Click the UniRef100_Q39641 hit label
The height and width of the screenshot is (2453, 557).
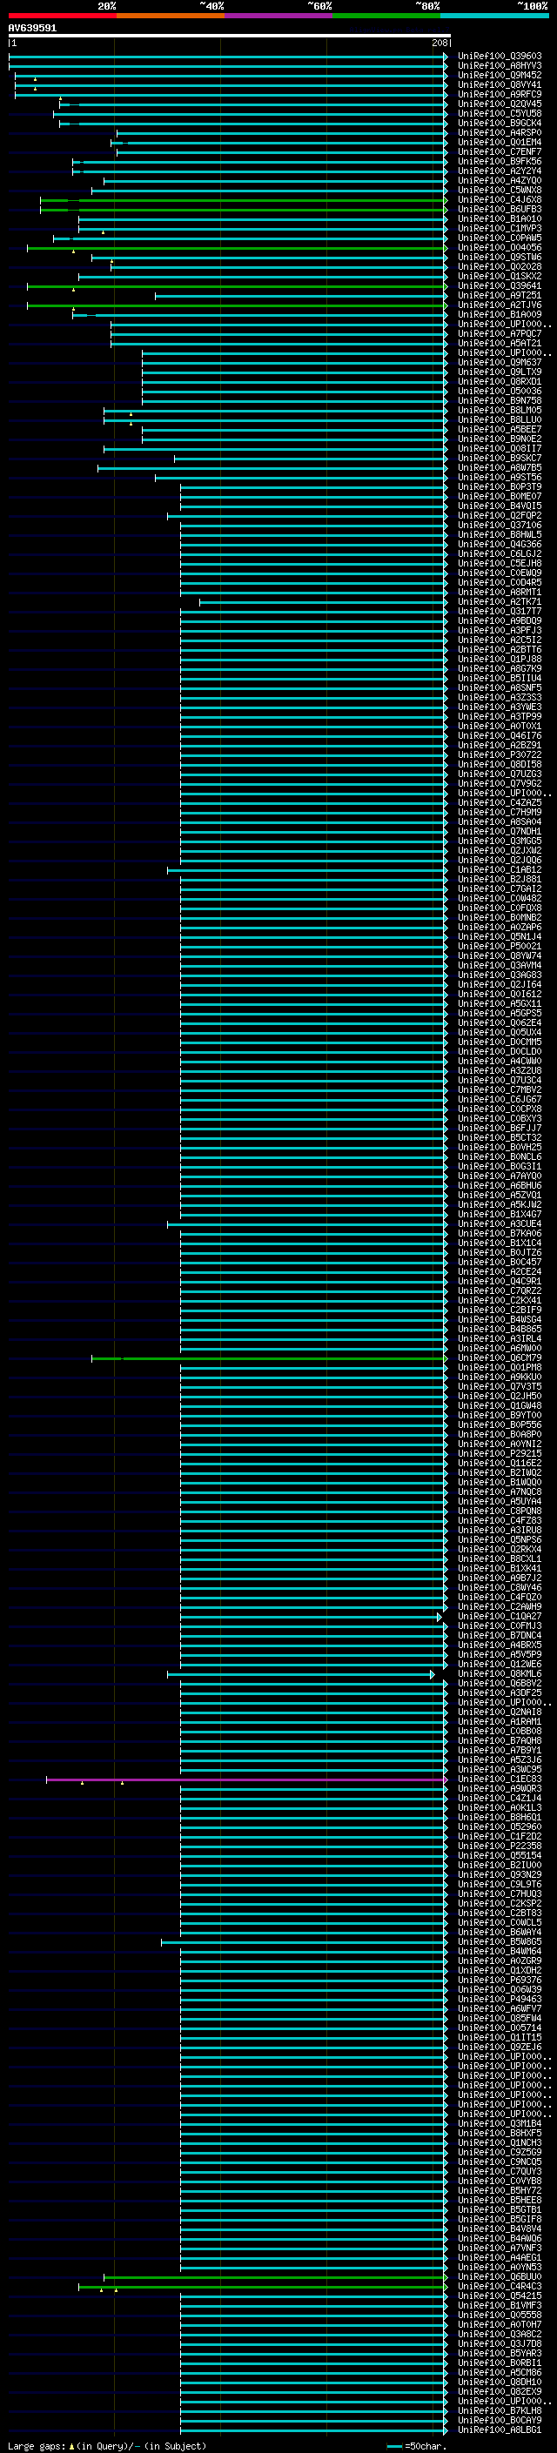(x=500, y=285)
